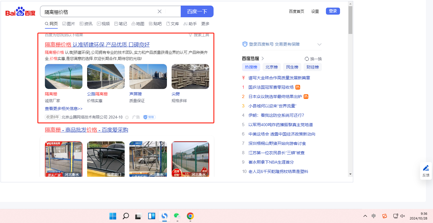This screenshot has width=433, height=223.
Task: Open 隔离栅 - 商品批发价格 - 百度爱采购 result
Action: pyautogui.click(x=86, y=130)
